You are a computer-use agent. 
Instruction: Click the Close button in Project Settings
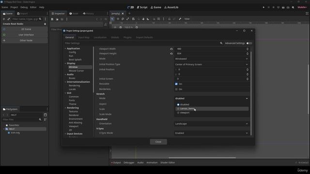[158, 142]
